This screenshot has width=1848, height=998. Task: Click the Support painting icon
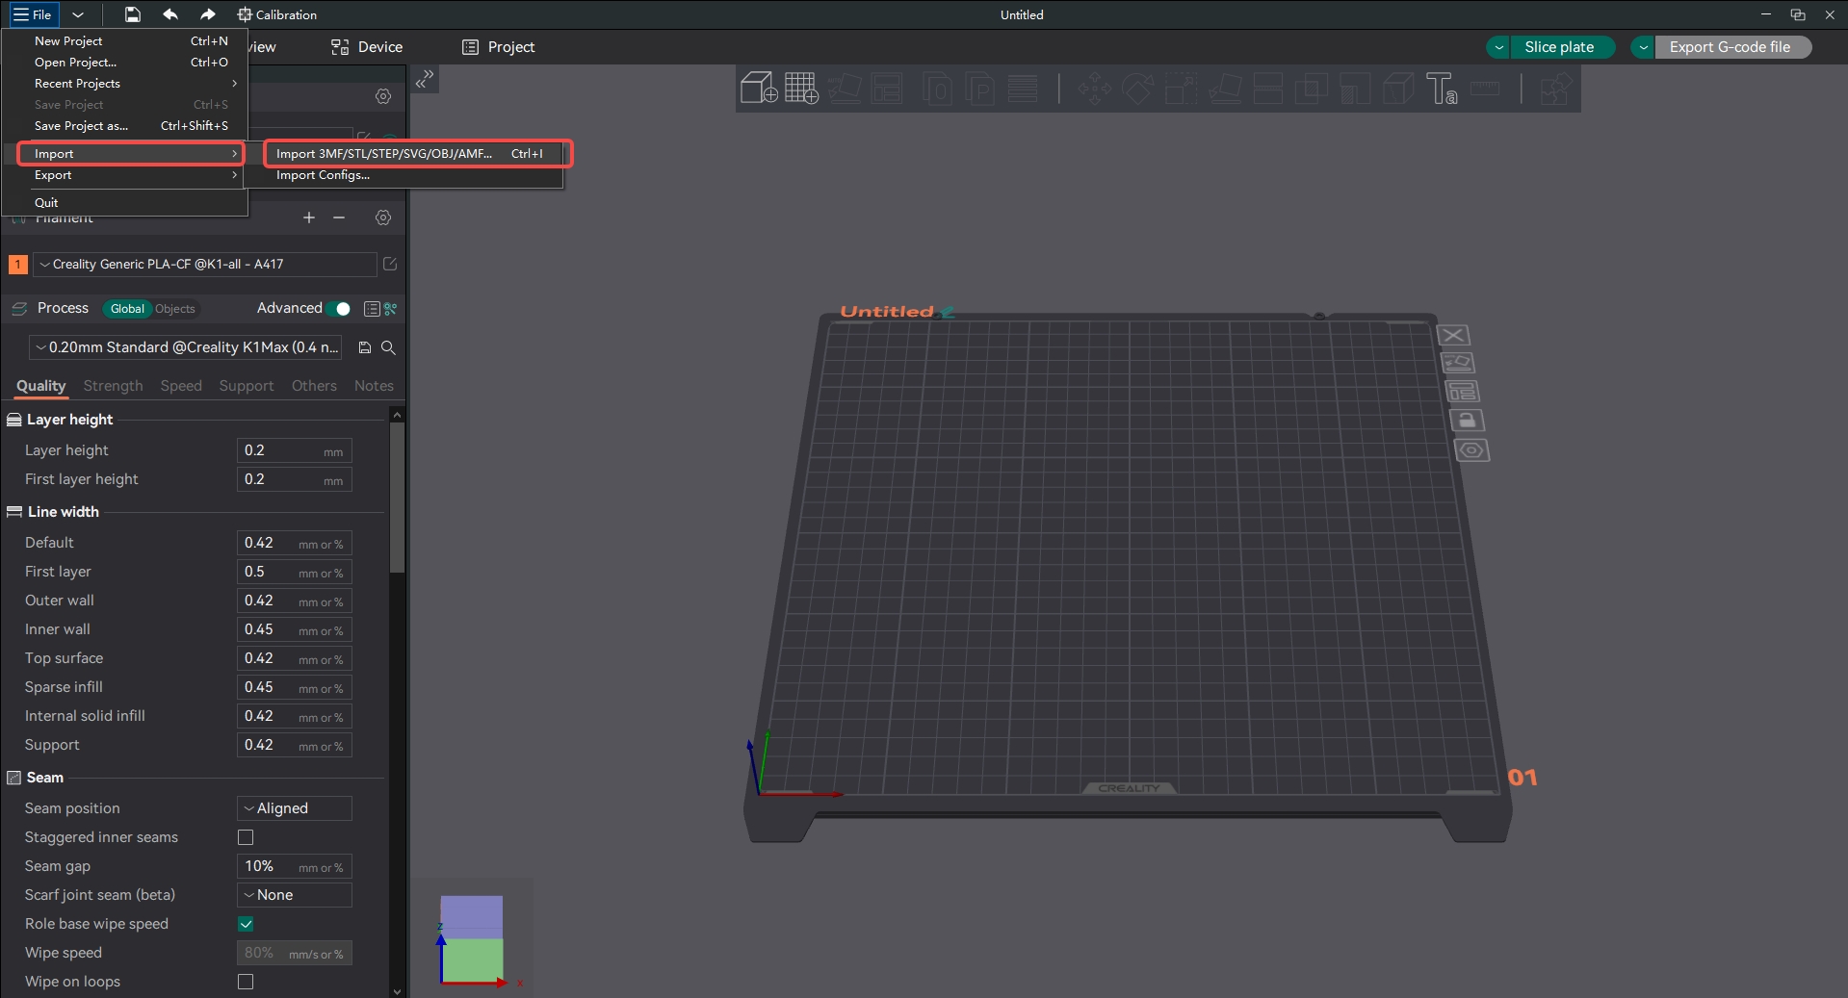1355,89
